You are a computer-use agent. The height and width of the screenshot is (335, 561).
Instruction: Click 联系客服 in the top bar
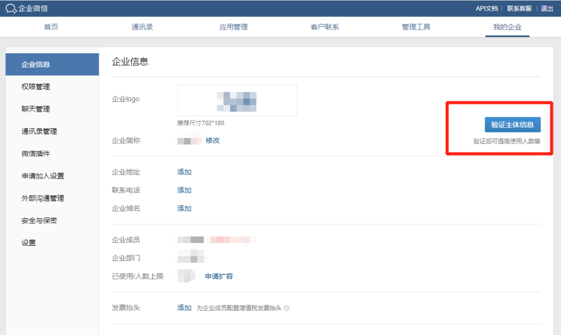(519, 8)
